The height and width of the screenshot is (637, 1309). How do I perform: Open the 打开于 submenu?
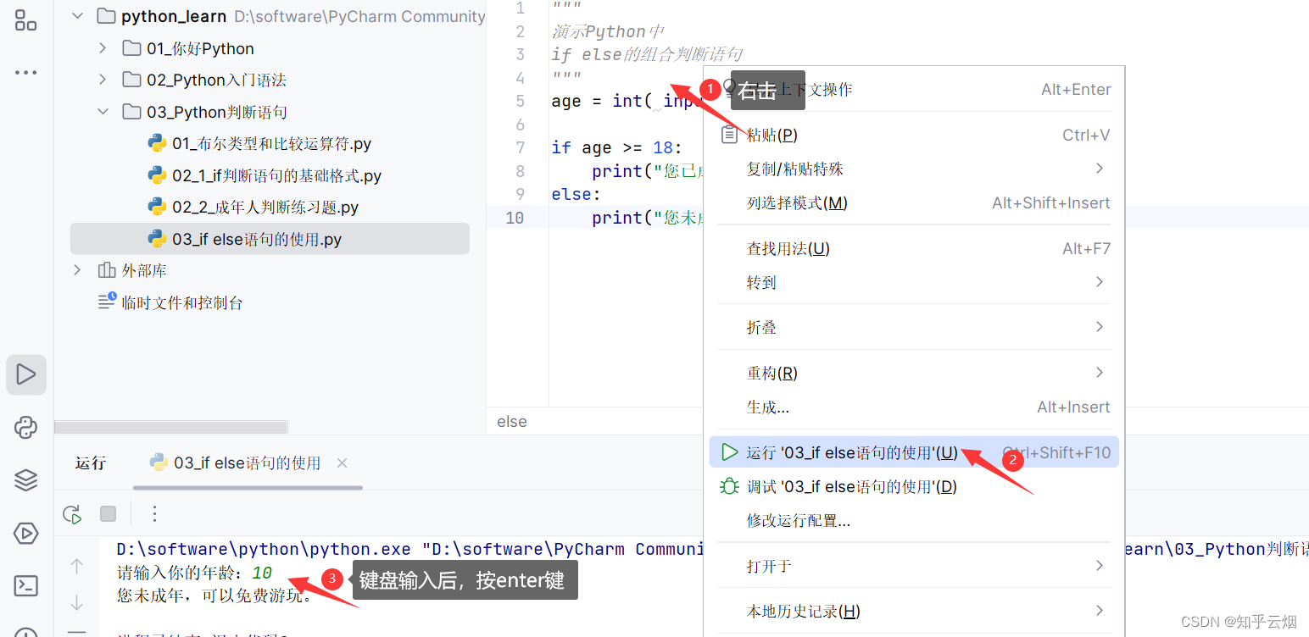click(914, 566)
